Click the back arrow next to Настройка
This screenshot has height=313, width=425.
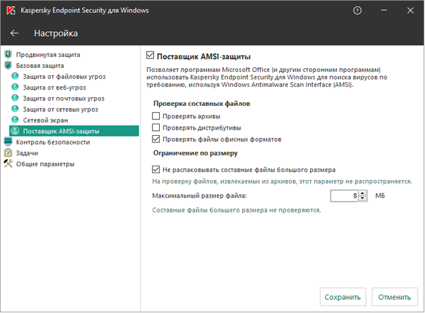coord(15,33)
